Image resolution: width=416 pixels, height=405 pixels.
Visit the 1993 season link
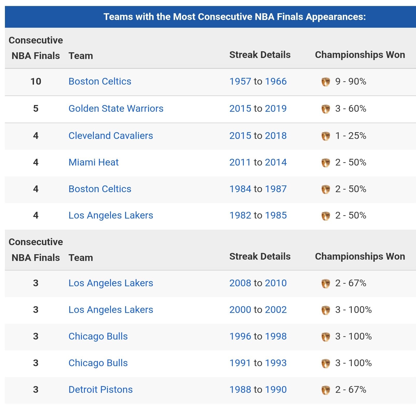276,363
